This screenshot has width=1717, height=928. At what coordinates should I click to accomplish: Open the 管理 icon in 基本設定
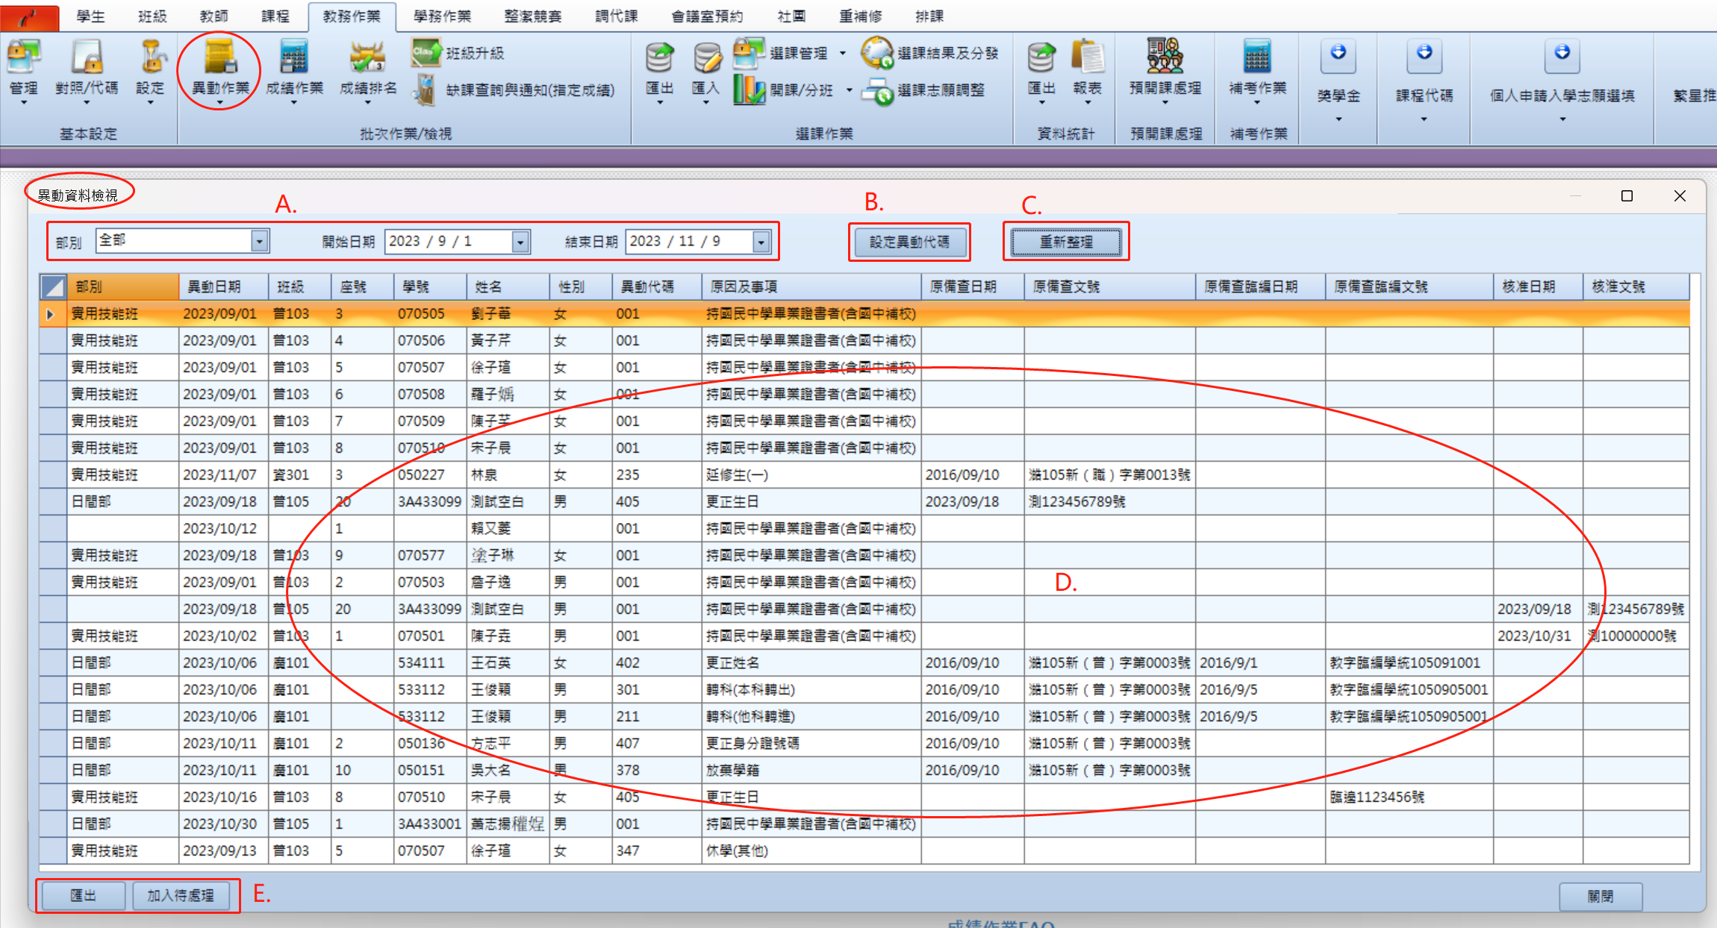[x=24, y=57]
